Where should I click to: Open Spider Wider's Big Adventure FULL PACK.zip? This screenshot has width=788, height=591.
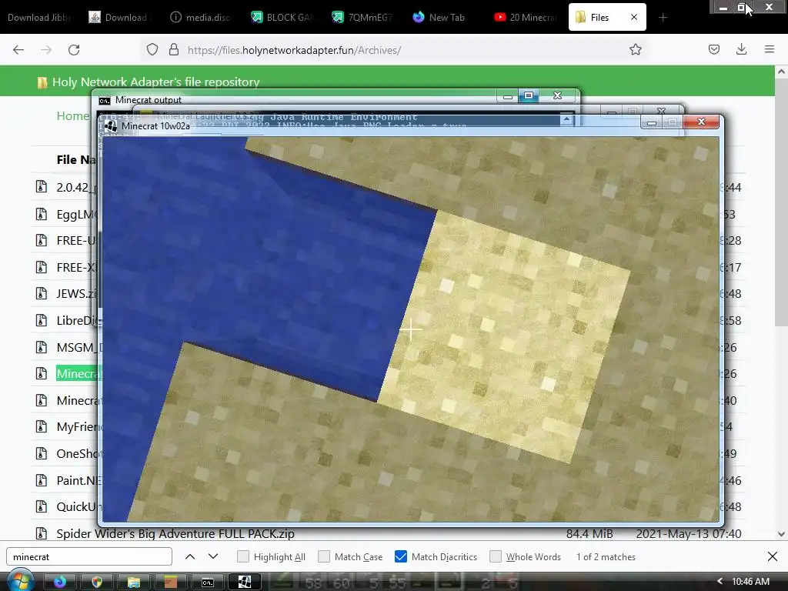click(x=175, y=533)
